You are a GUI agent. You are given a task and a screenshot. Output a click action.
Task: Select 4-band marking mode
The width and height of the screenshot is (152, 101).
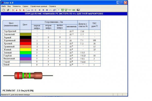point(16,10)
